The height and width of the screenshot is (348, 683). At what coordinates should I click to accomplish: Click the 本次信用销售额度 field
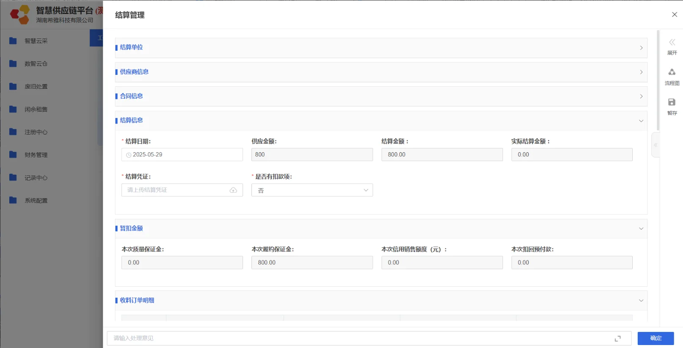click(x=442, y=263)
